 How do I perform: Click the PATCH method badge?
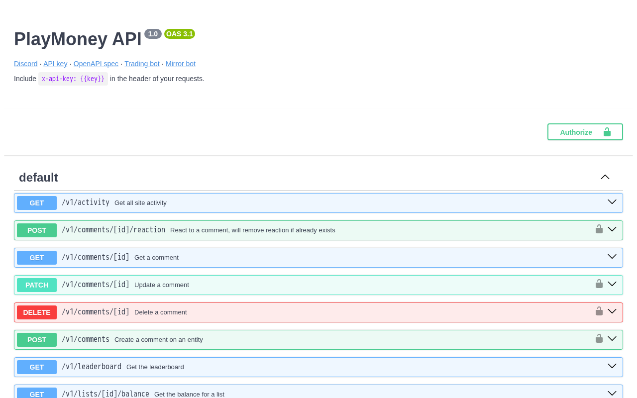click(x=37, y=285)
